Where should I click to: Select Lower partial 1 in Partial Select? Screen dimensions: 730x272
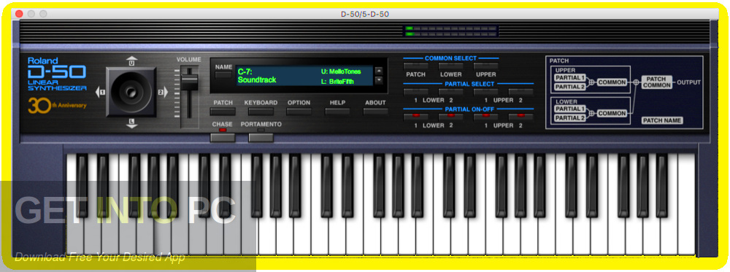[x=416, y=92]
